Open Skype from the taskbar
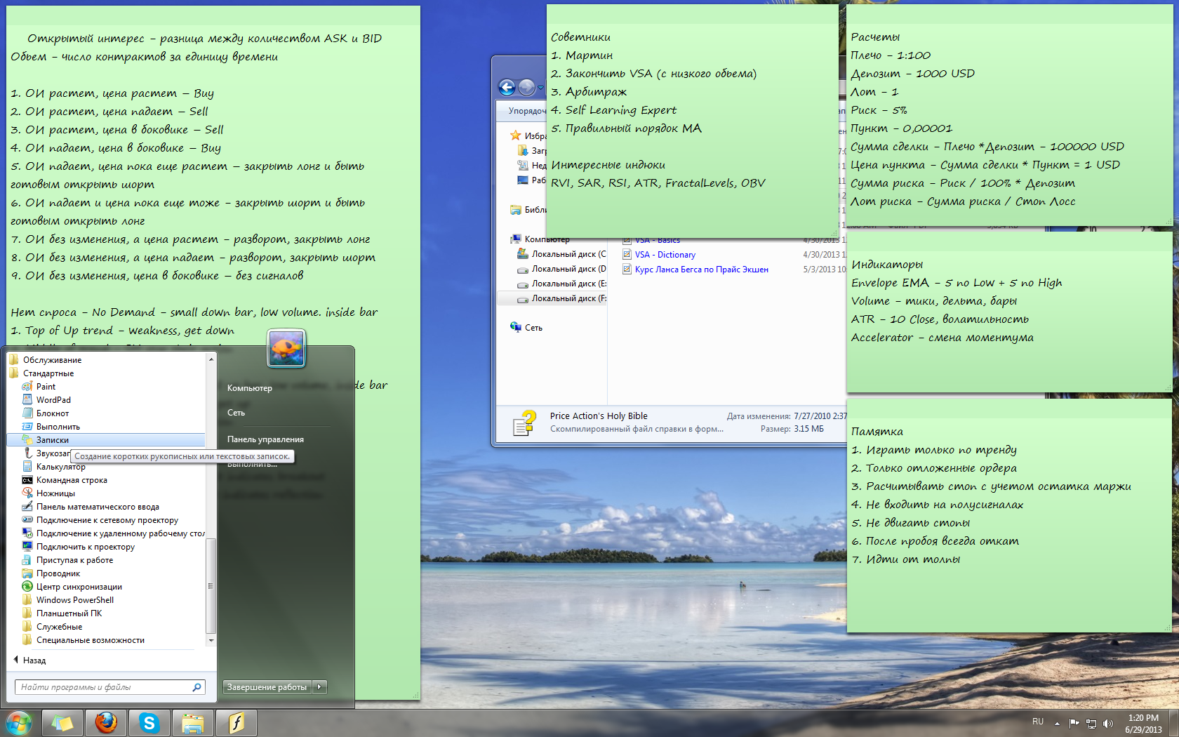Image resolution: width=1179 pixels, height=737 pixels. [x=149, y=722]
